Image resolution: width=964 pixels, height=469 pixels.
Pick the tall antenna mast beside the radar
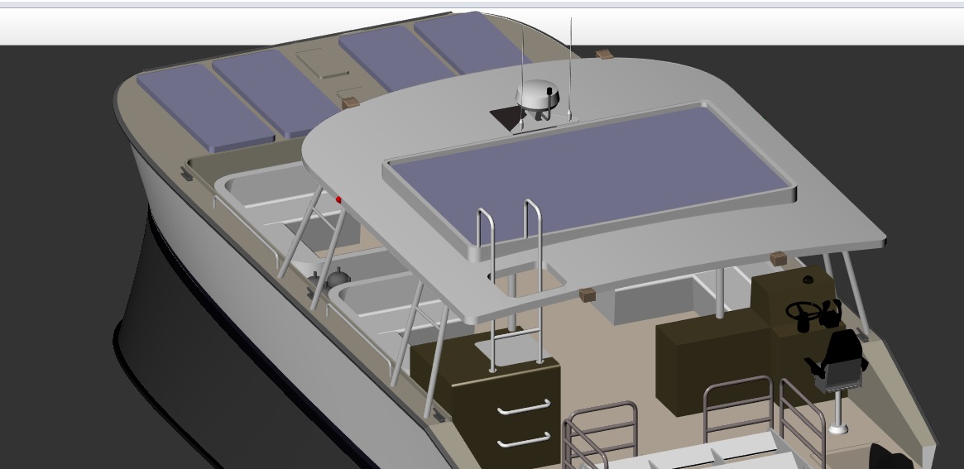point(570,66)
